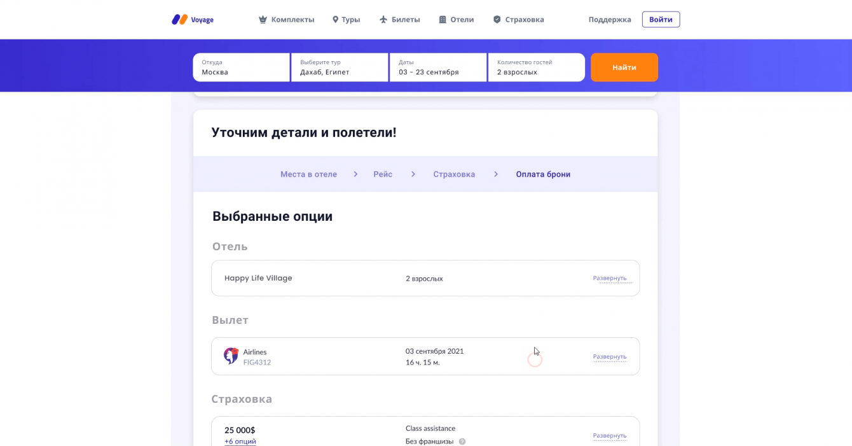Open the Выберите тур destination selector

point(340,67)
